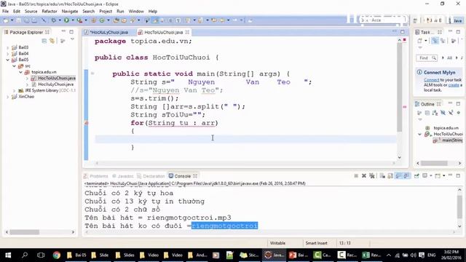Viewport: 466px width, 262px height.
Task: Click the Open Perspective icon
Action: (415, 20)
